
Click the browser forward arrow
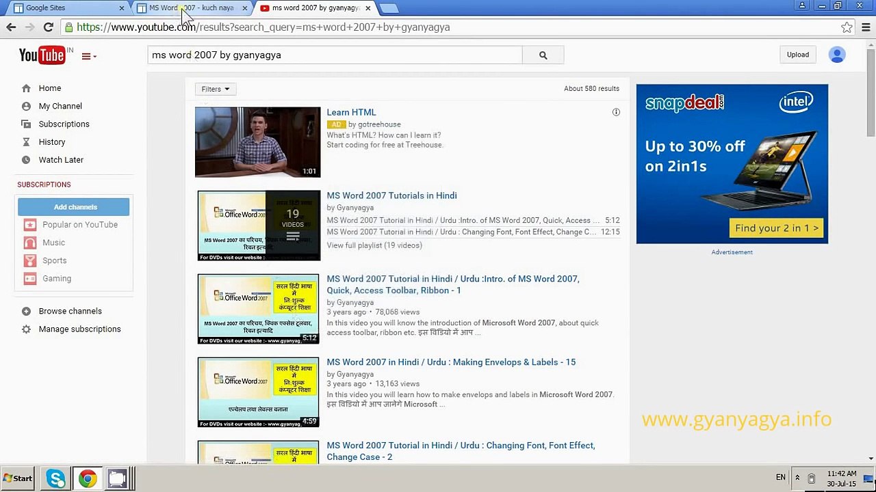point(29,27)
